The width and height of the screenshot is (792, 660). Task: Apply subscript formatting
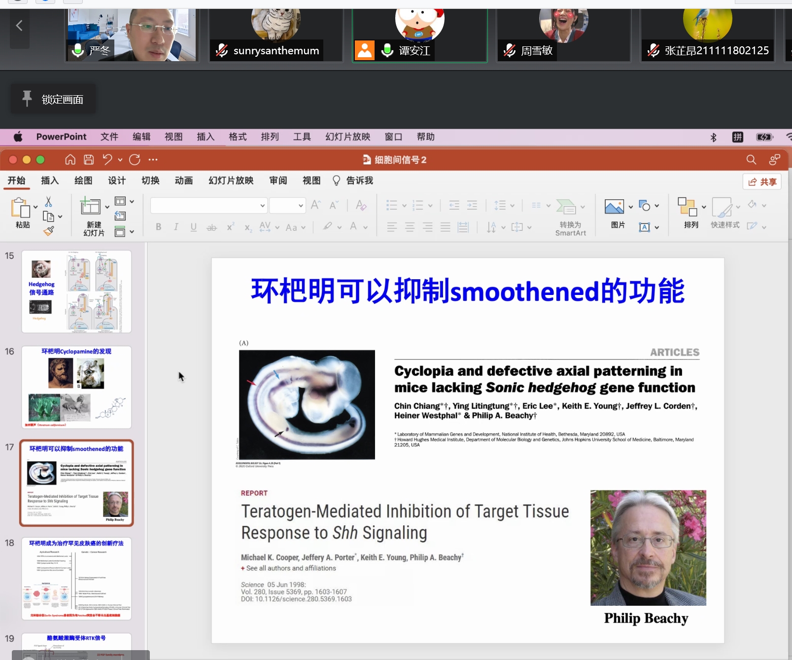click(x=248, y=227)
